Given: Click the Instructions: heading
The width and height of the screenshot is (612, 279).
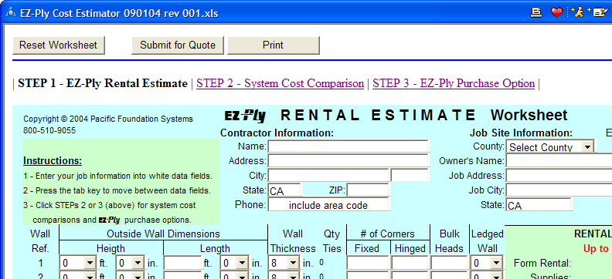Looking at the screenshot, I should [53, 161].
